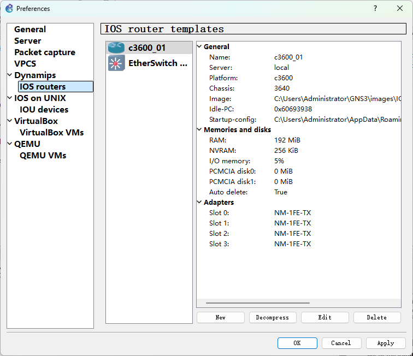Open the QEMU VMs page
The width and height of the screenshot is (413, 356).
pyautogui.click(x=43, y=155)
